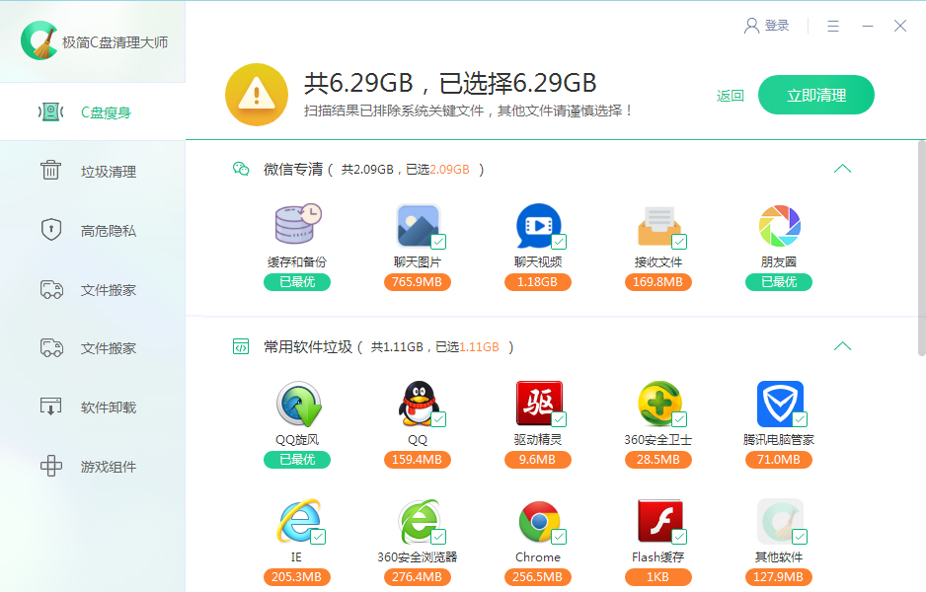The width and height of the screenshot is (926, 592).
Task: Uncheck the 聊天视频 checkbox
Action: point(559,242)
